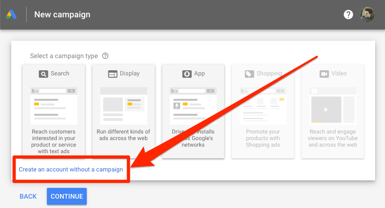The image size is (385, 208).
Task: Click help icon beside campaign type heading
Action: pyautogui.click(x=105, y=56)
